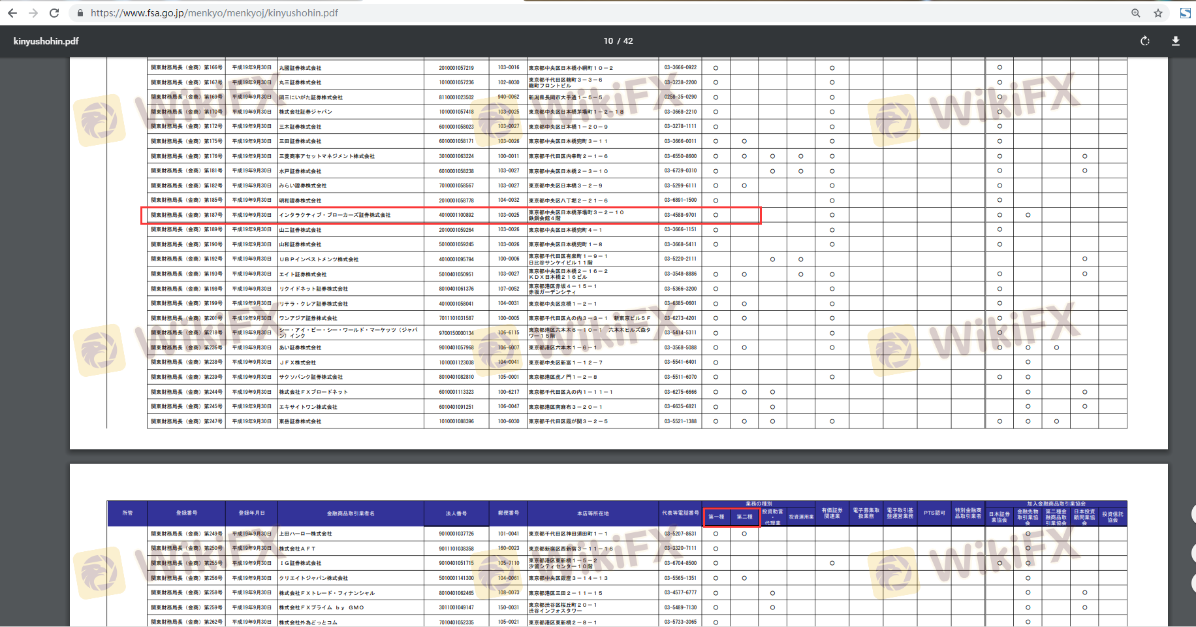The height and width of the screenshot is (627, 1196).
Task: Click phone number 03-4588-9701
Action: tap(680, 215)
